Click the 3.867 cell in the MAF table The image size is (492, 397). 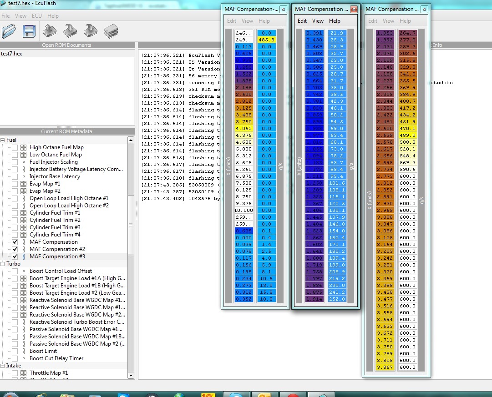tap(385, 367)
